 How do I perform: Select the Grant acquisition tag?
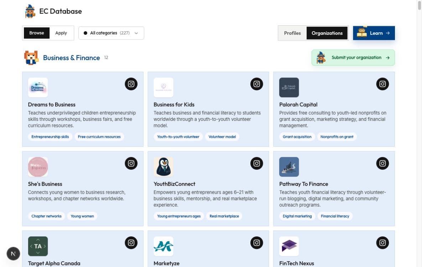[297, 137]
